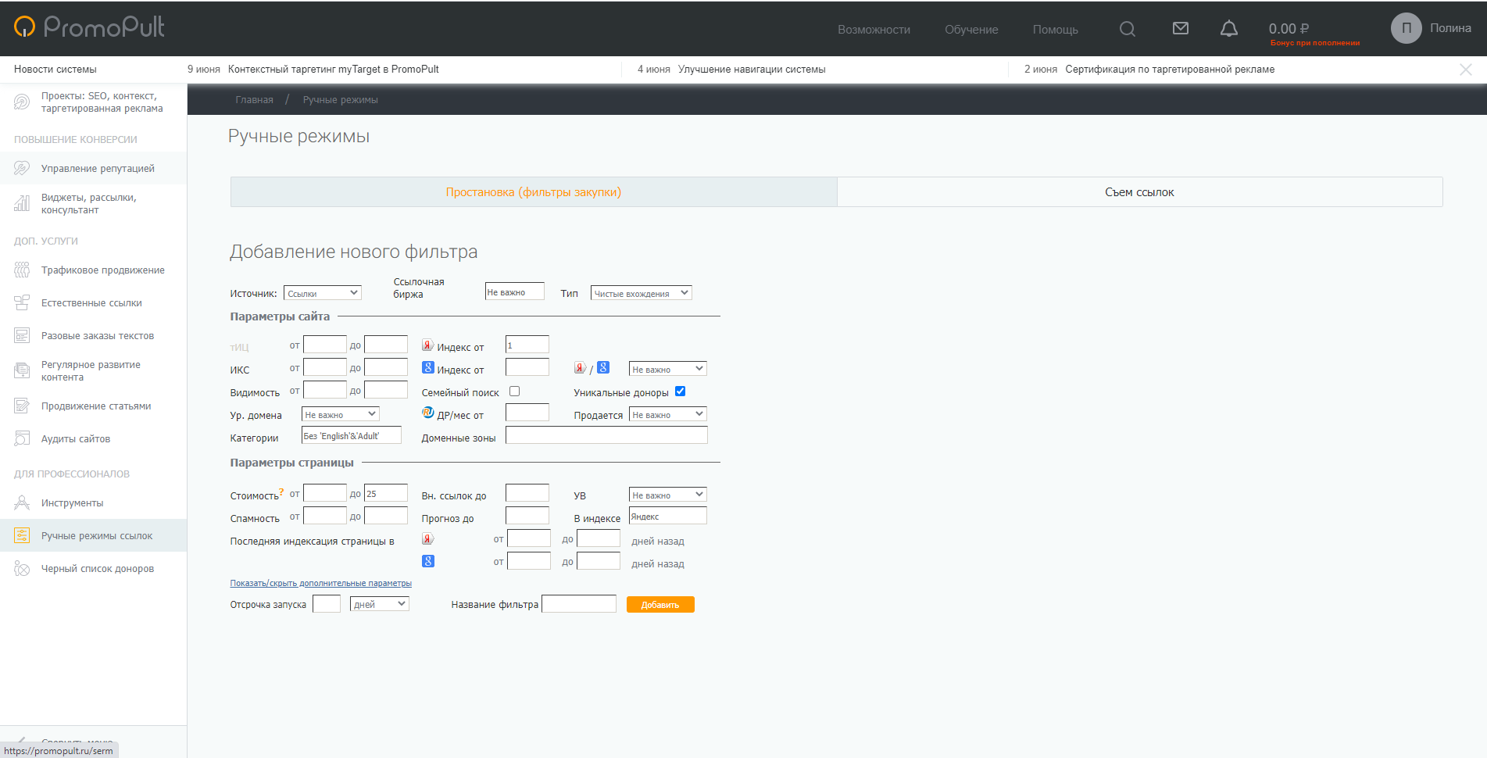
Task: Open the Помощь menu
Action: click(1055, 30)
